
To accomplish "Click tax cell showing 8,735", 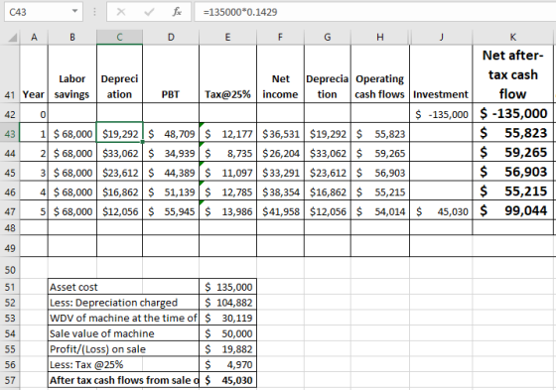I will tap(227, 153).
